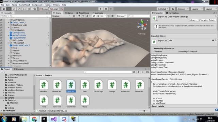Open the custom editor tools icon
This screenshot has width=218, height=122.
pyautogui.click(x=35, y=9)
